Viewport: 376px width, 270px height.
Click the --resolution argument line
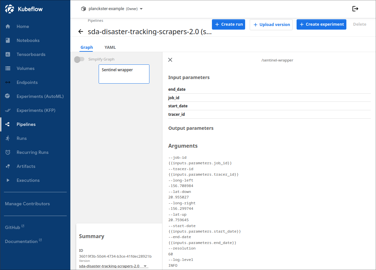tap(182, 249)
